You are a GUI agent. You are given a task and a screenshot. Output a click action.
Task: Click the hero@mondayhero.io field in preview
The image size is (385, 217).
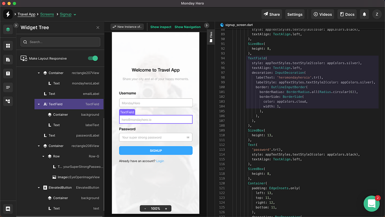point(156,120)
